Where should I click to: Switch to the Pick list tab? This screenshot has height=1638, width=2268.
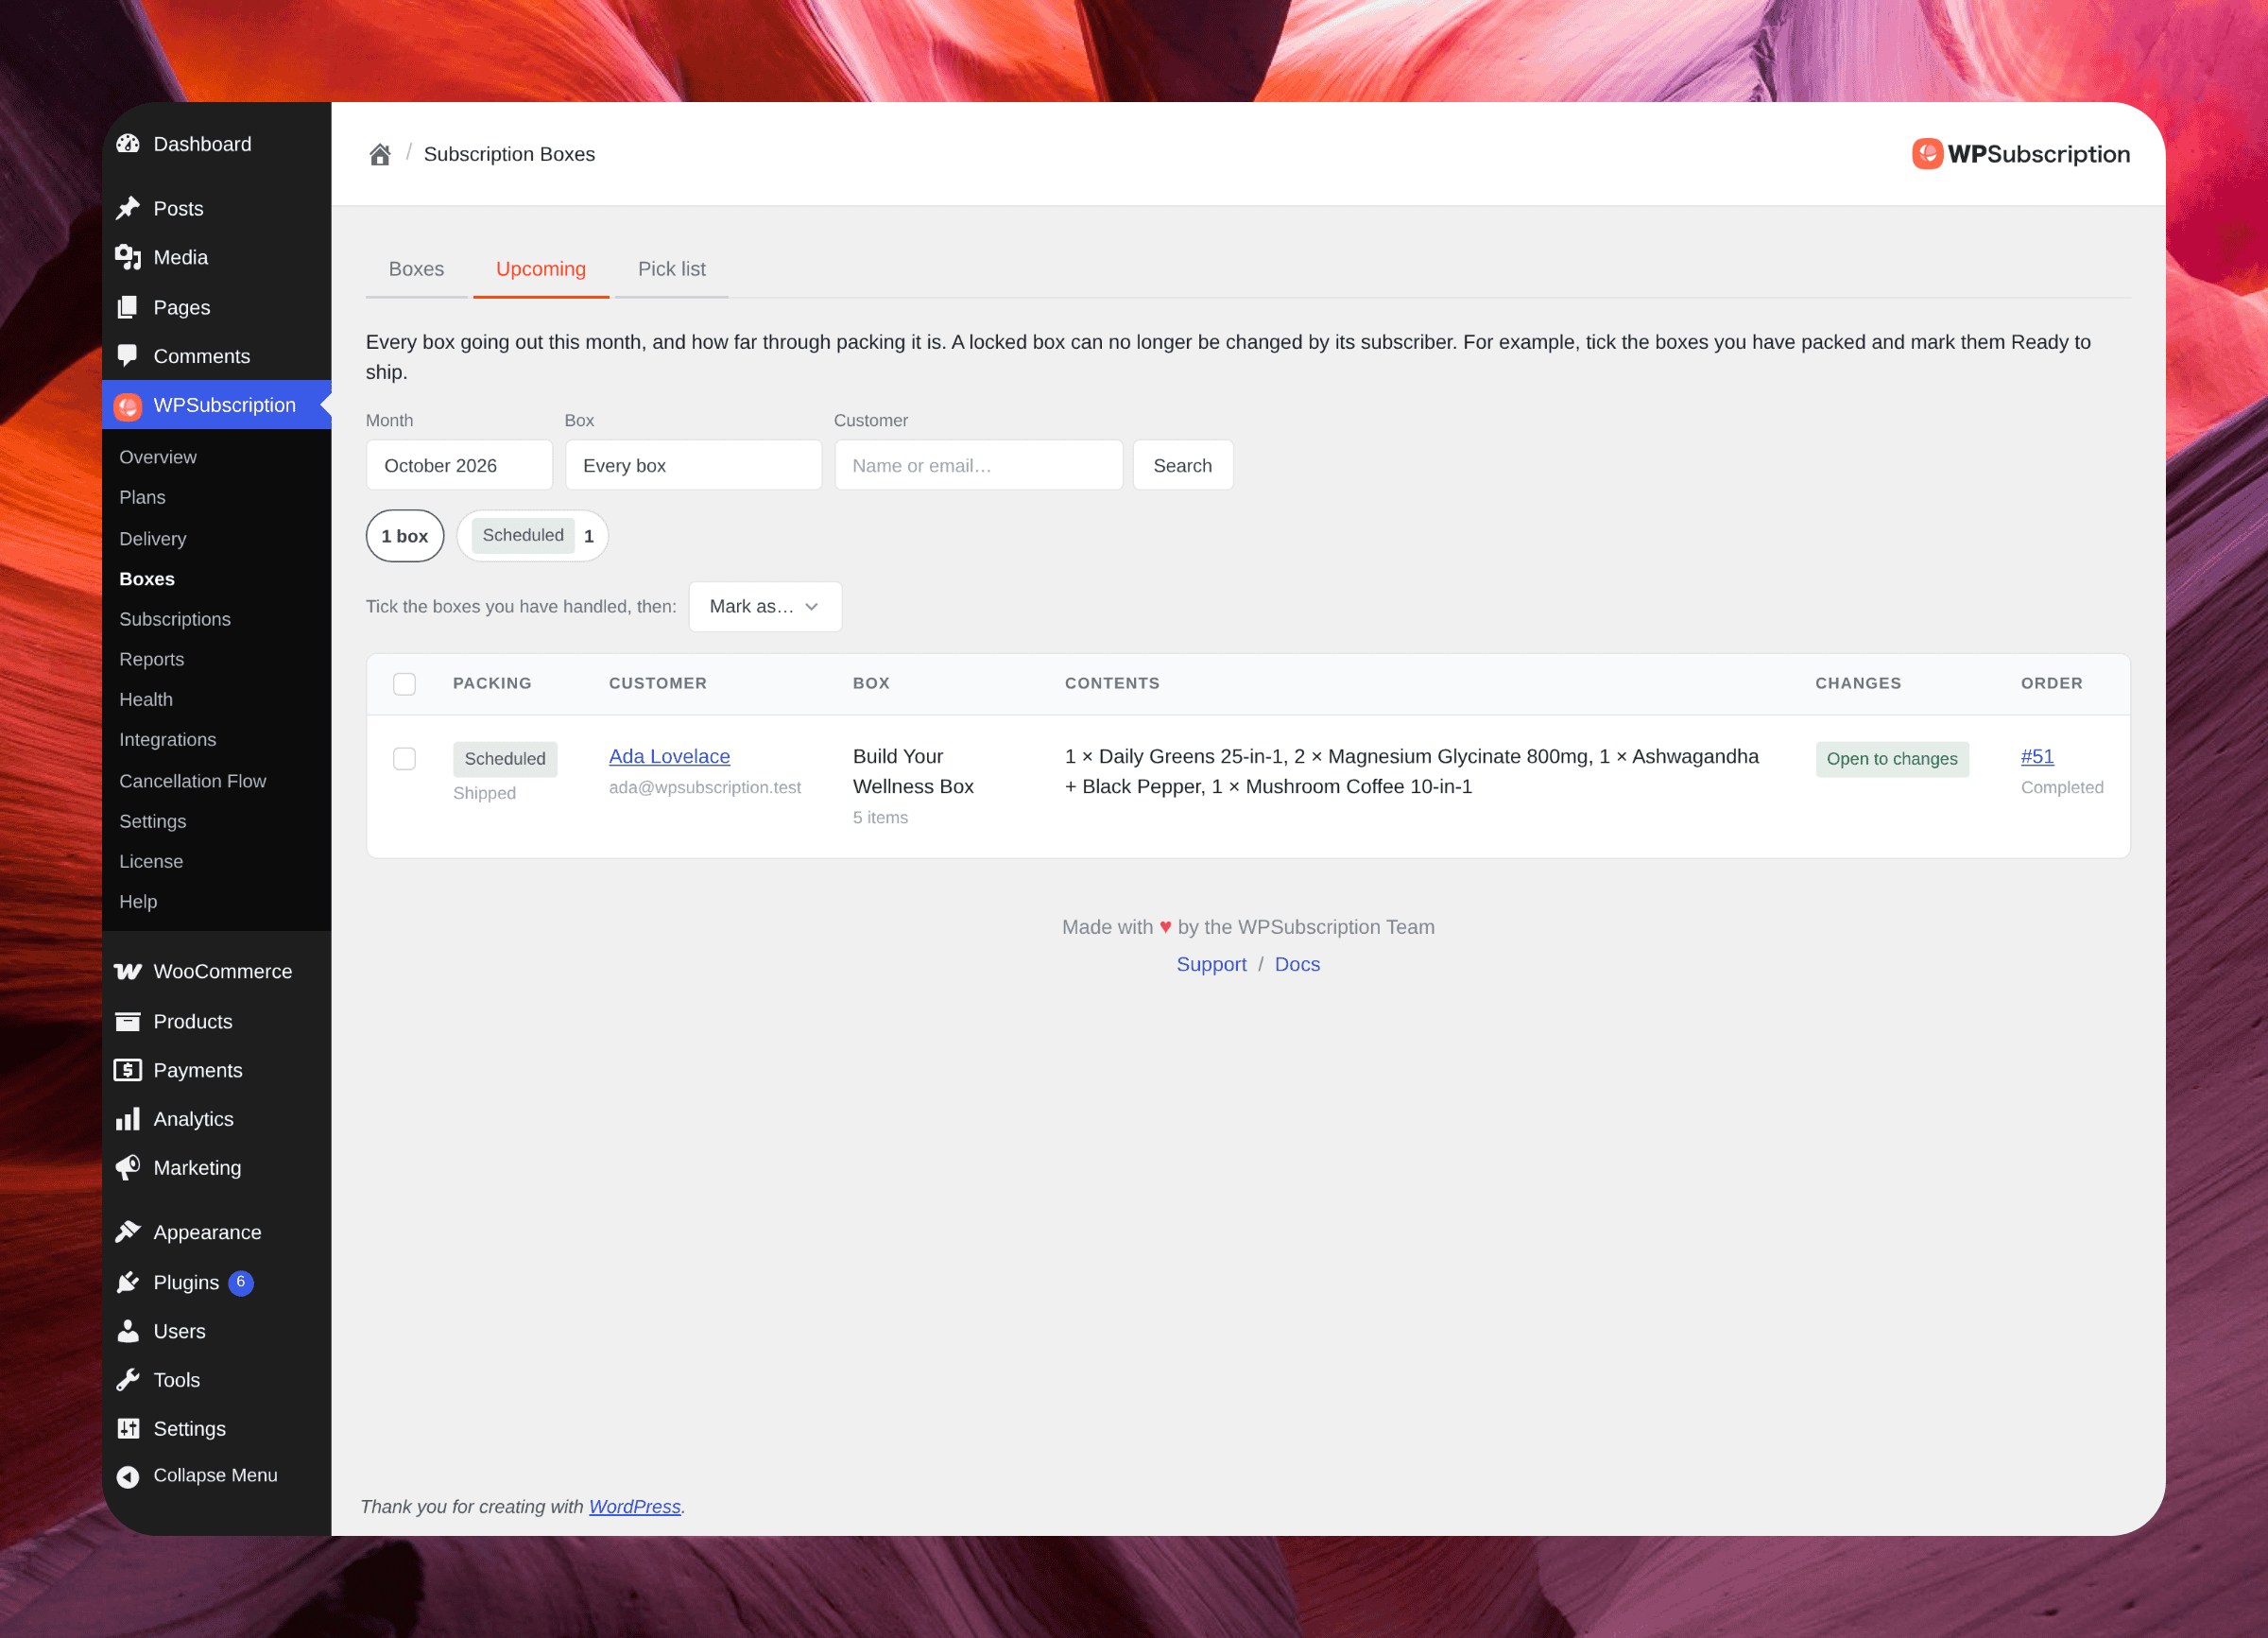click(671, 269)
